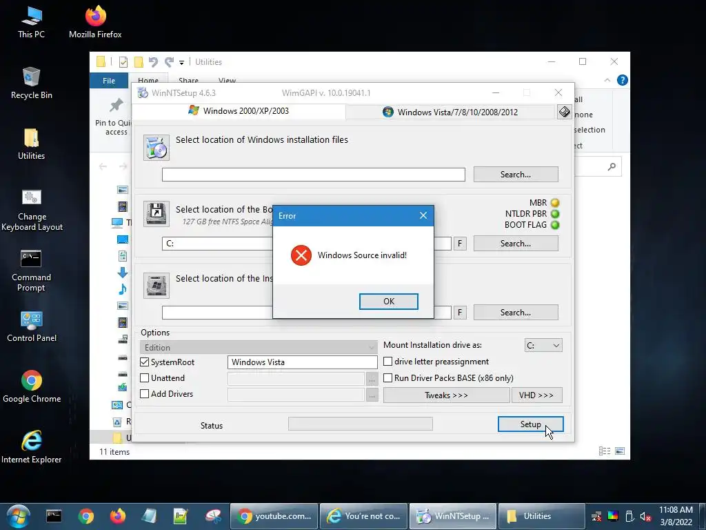Click OK in the Error dialog
Screen dimensions: 706x530
coord(389,302)
